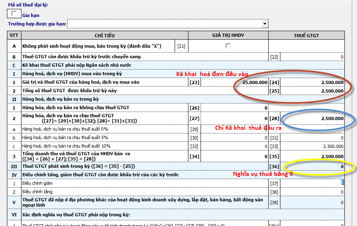Image resolution: width=357 pixels, height=226 pixels.
Task: Click field [24] for input VAT amount
Action: [x=312, y=82]
